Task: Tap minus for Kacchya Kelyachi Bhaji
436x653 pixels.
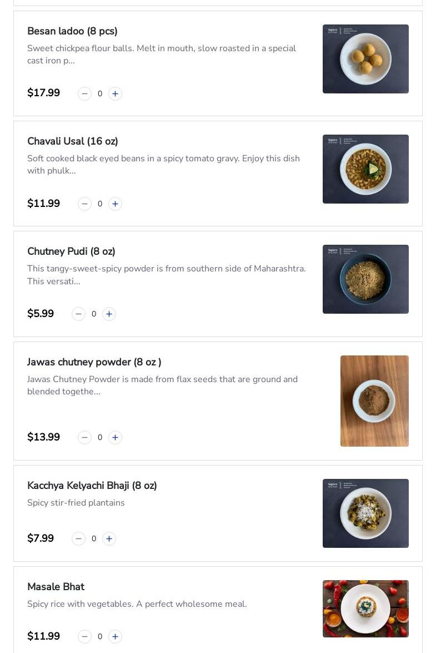Action: coord(78,538)
